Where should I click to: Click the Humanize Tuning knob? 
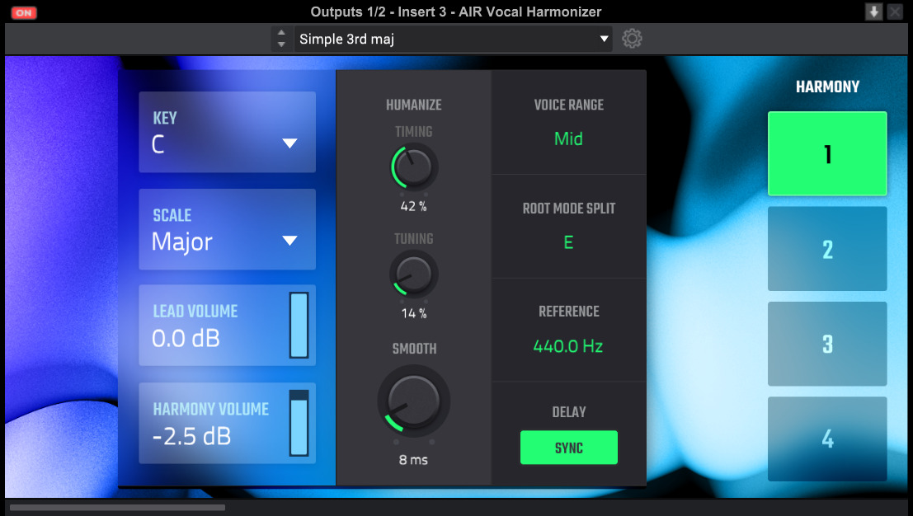click(413, 274)
